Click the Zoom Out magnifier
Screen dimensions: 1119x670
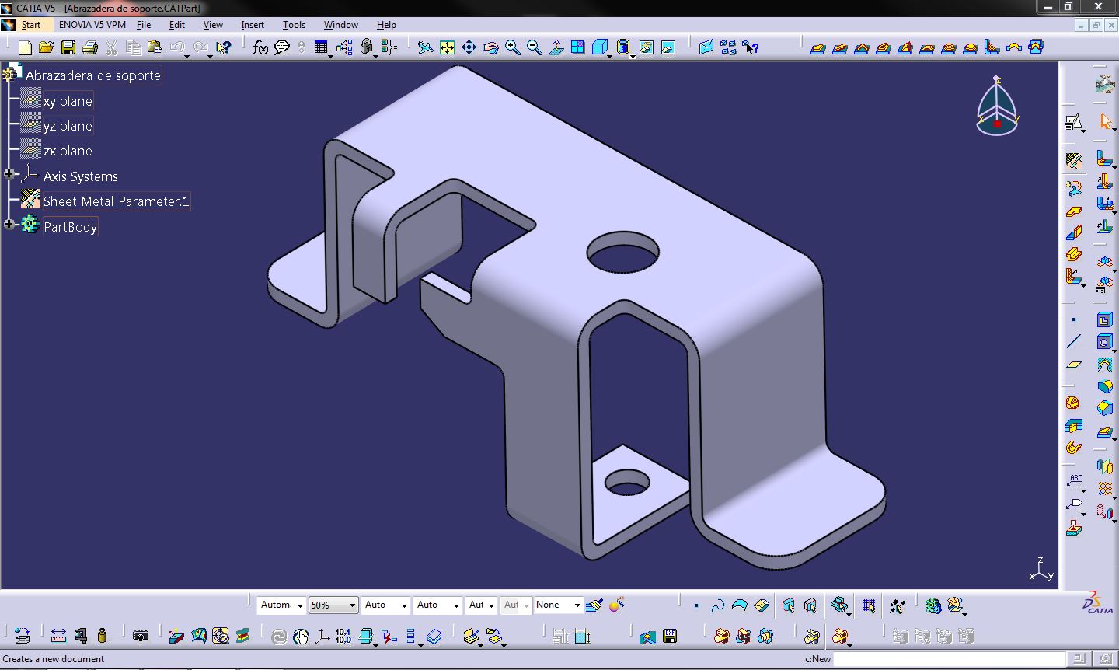pos(534,48)
